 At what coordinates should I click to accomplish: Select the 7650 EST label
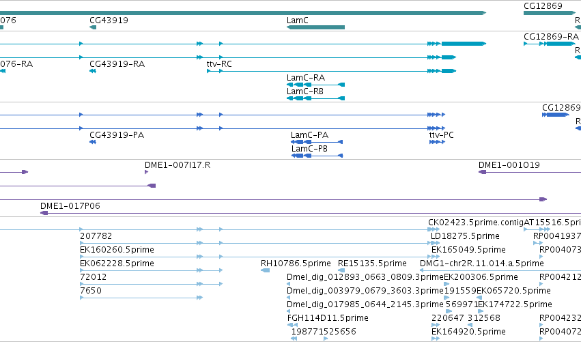click(91, 291)
